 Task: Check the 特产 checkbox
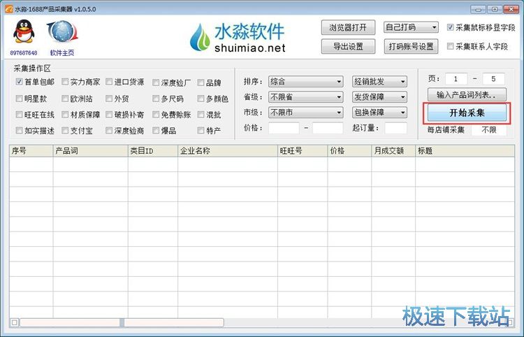pyautogui.click(x=201, y=130)
